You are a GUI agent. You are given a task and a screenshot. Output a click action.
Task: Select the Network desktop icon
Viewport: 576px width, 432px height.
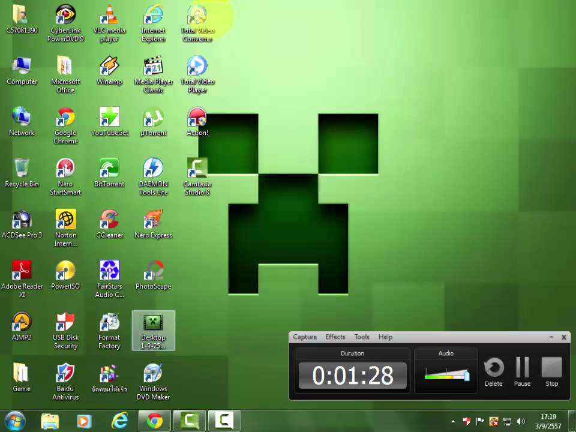tap(22, 122)
